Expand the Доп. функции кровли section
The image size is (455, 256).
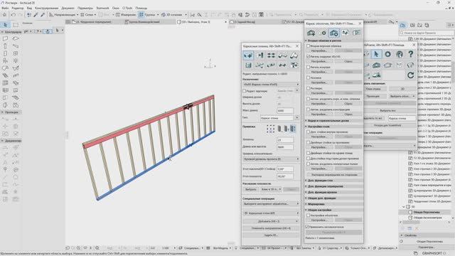point(333,192)
